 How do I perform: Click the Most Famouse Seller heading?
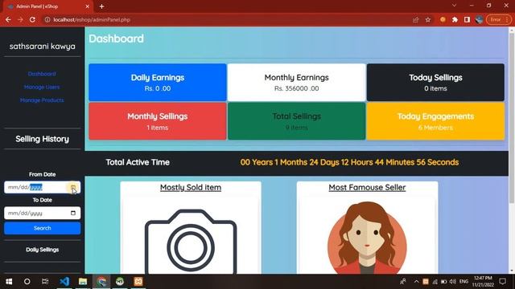tap(367, 187)
